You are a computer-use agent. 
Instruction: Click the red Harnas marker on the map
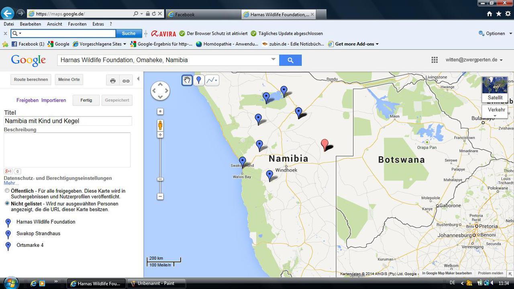point(325,144)
